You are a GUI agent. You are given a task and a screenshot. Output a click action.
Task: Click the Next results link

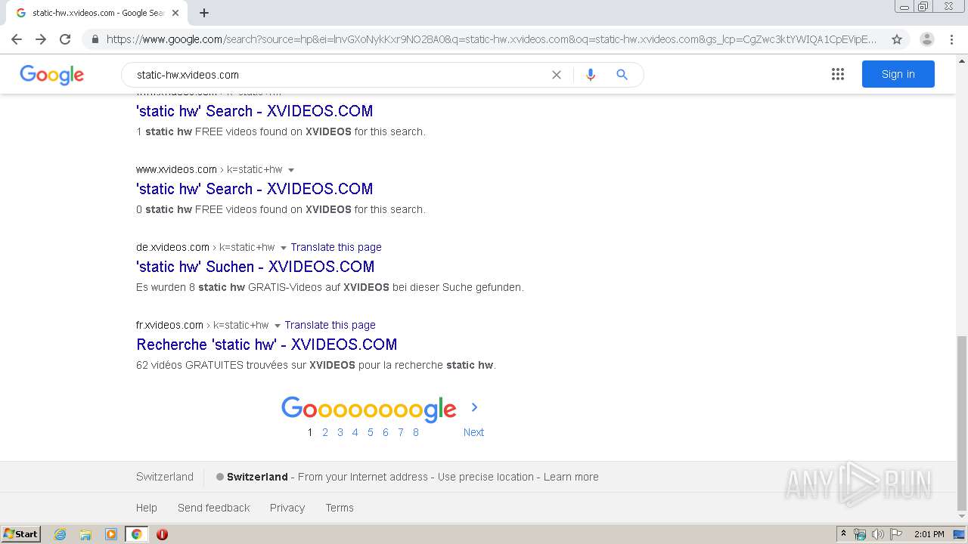click(x=473, y=432)
